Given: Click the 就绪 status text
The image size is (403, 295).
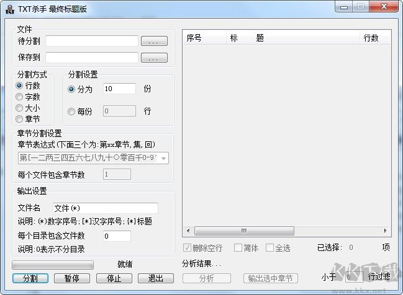Looking at the screenshot, I should click(125, 264).
